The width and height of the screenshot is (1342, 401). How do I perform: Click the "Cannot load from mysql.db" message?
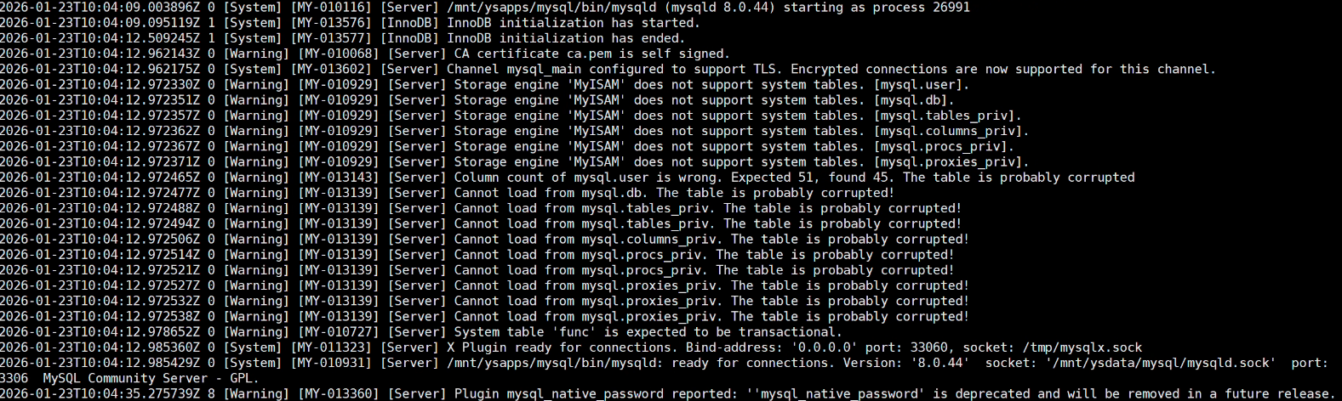(x=551, y=193)
